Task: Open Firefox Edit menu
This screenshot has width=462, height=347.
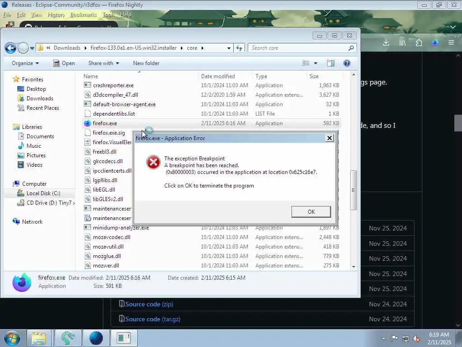Action: tap(21, 14)
